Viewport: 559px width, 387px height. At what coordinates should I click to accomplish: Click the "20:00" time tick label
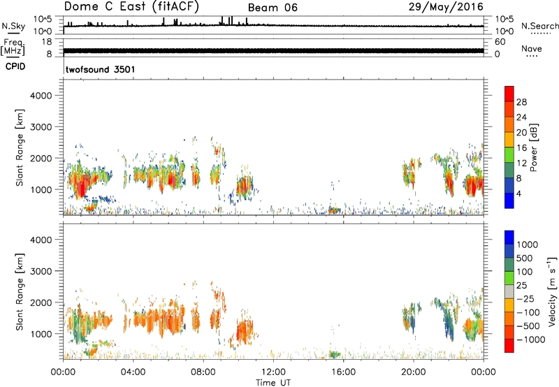(x=414, y=372)
